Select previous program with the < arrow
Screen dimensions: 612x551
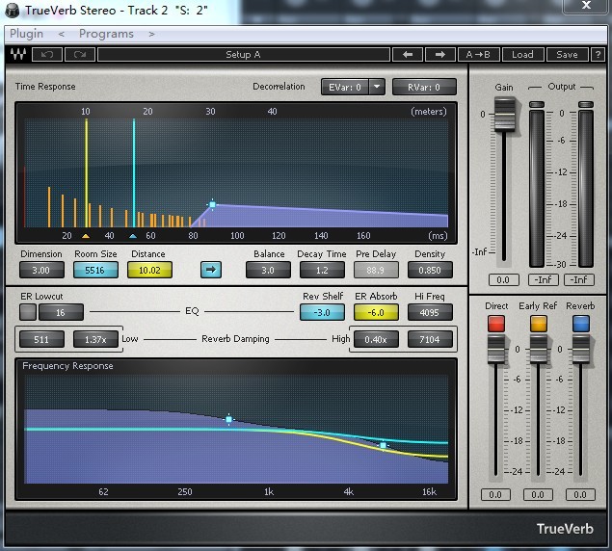click(x=62, y=35)
